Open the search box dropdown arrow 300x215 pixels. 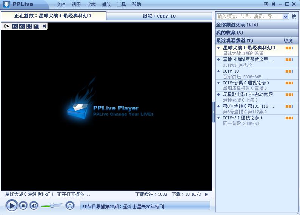point(285,17)
